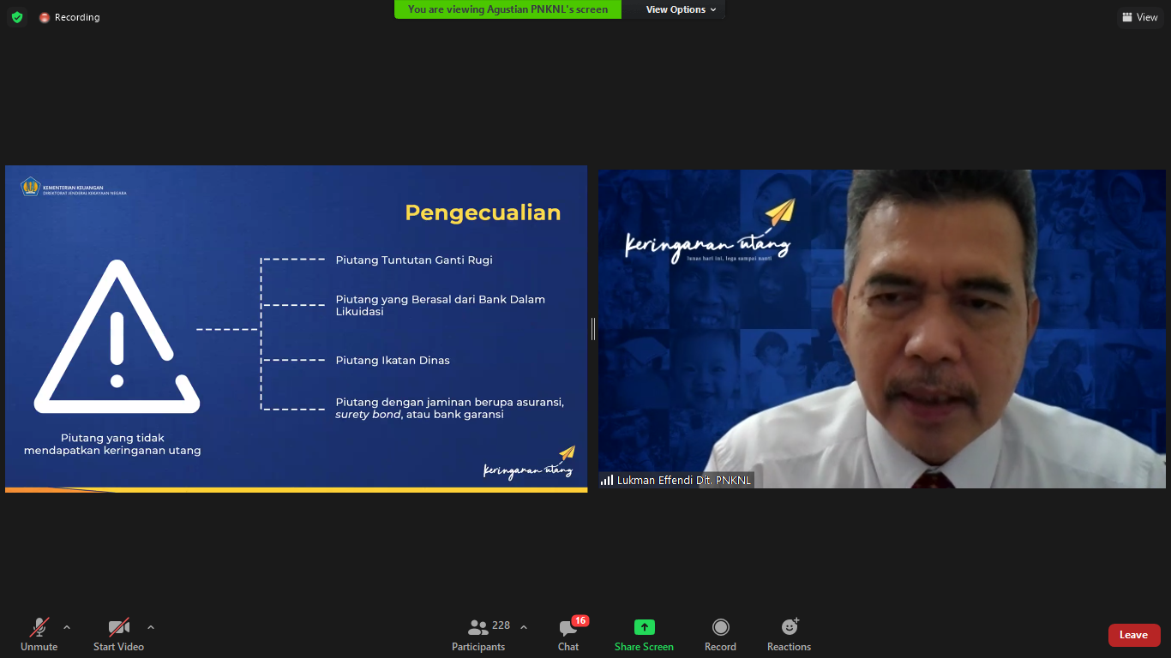The width and height of the screenshot is (1171, 658).
Task: Unmute the microphone
Action: click(x=39, y=634)
